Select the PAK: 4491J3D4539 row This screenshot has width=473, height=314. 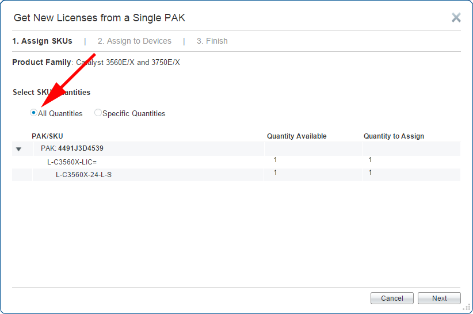(x=236, y=148)
